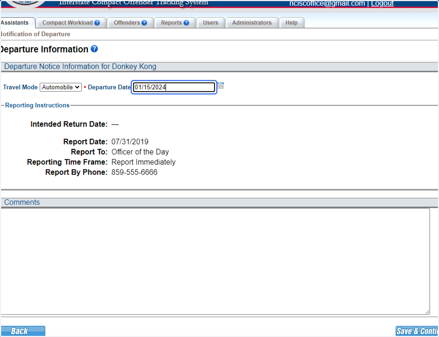
Task: Open the Offenders tab
Action: coord(130,23)
